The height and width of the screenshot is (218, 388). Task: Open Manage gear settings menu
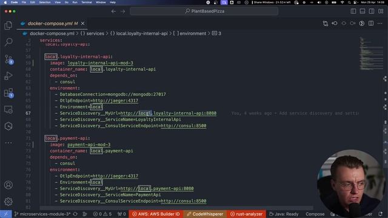(x=8, y=202)
